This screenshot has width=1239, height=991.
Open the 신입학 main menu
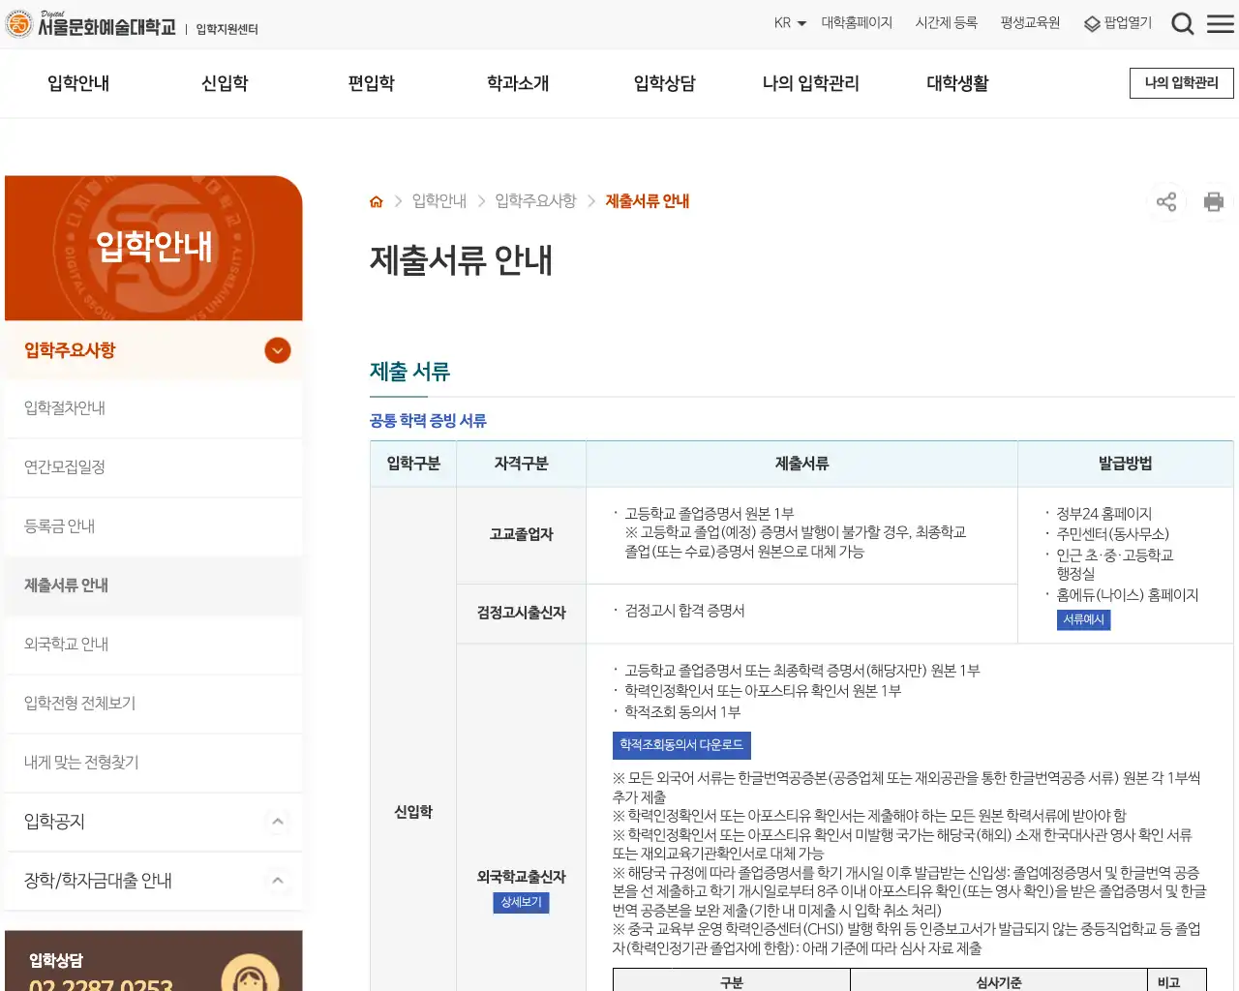click(225, 83)
